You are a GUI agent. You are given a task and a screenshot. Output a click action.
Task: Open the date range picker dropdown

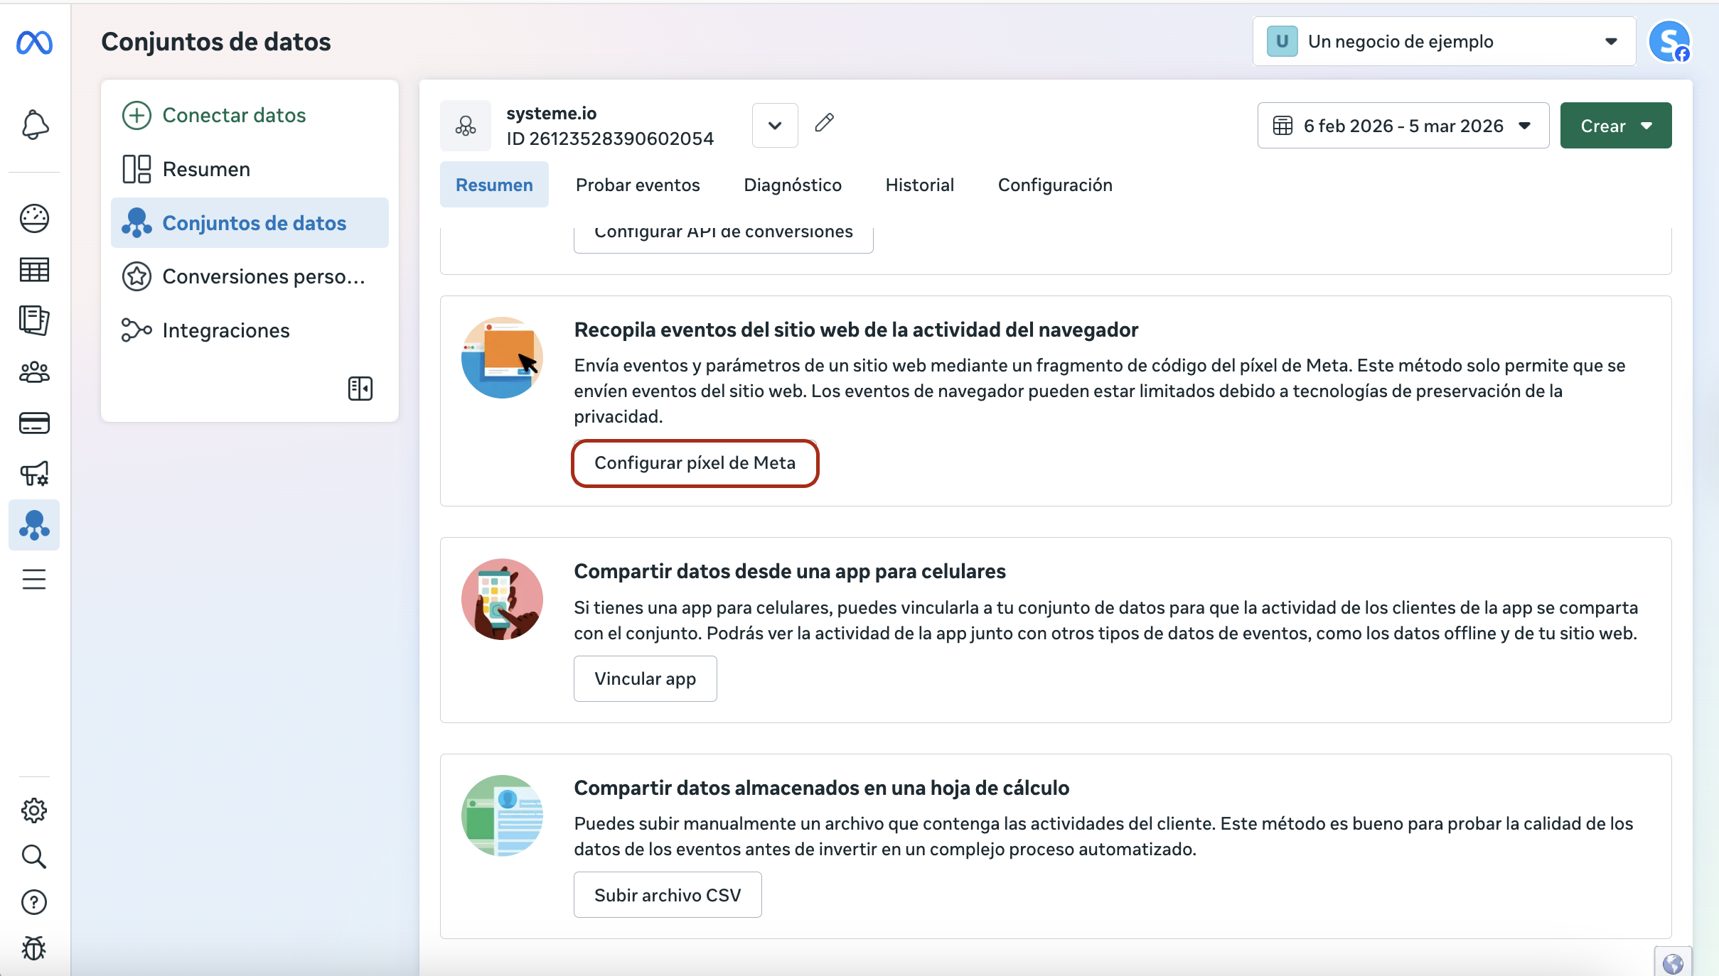pyautogui.click(x=1403, y=126)
